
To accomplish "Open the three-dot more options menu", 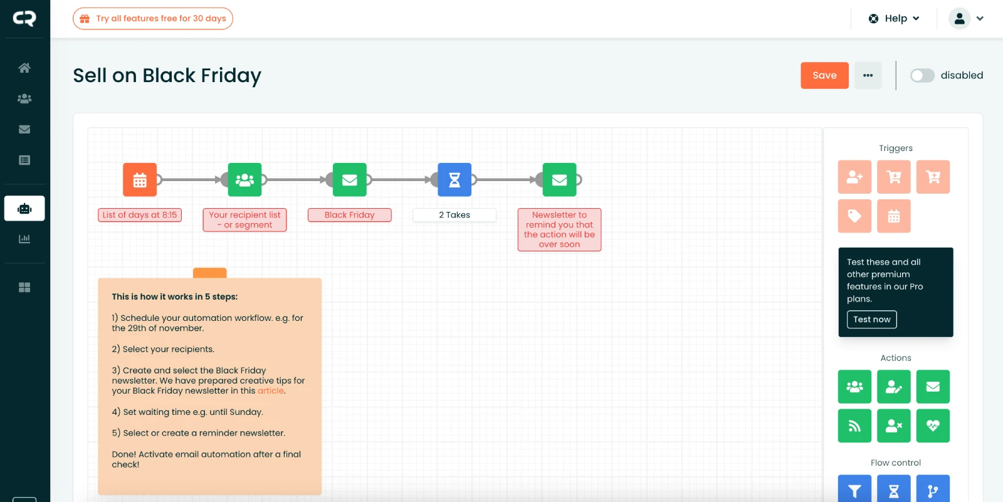I will 868,75.
